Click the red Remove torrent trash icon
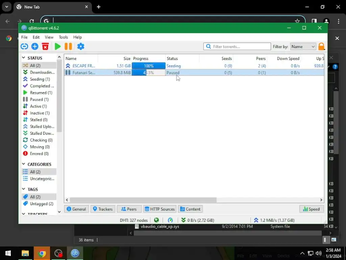346x260 pixels. (45, 46)
